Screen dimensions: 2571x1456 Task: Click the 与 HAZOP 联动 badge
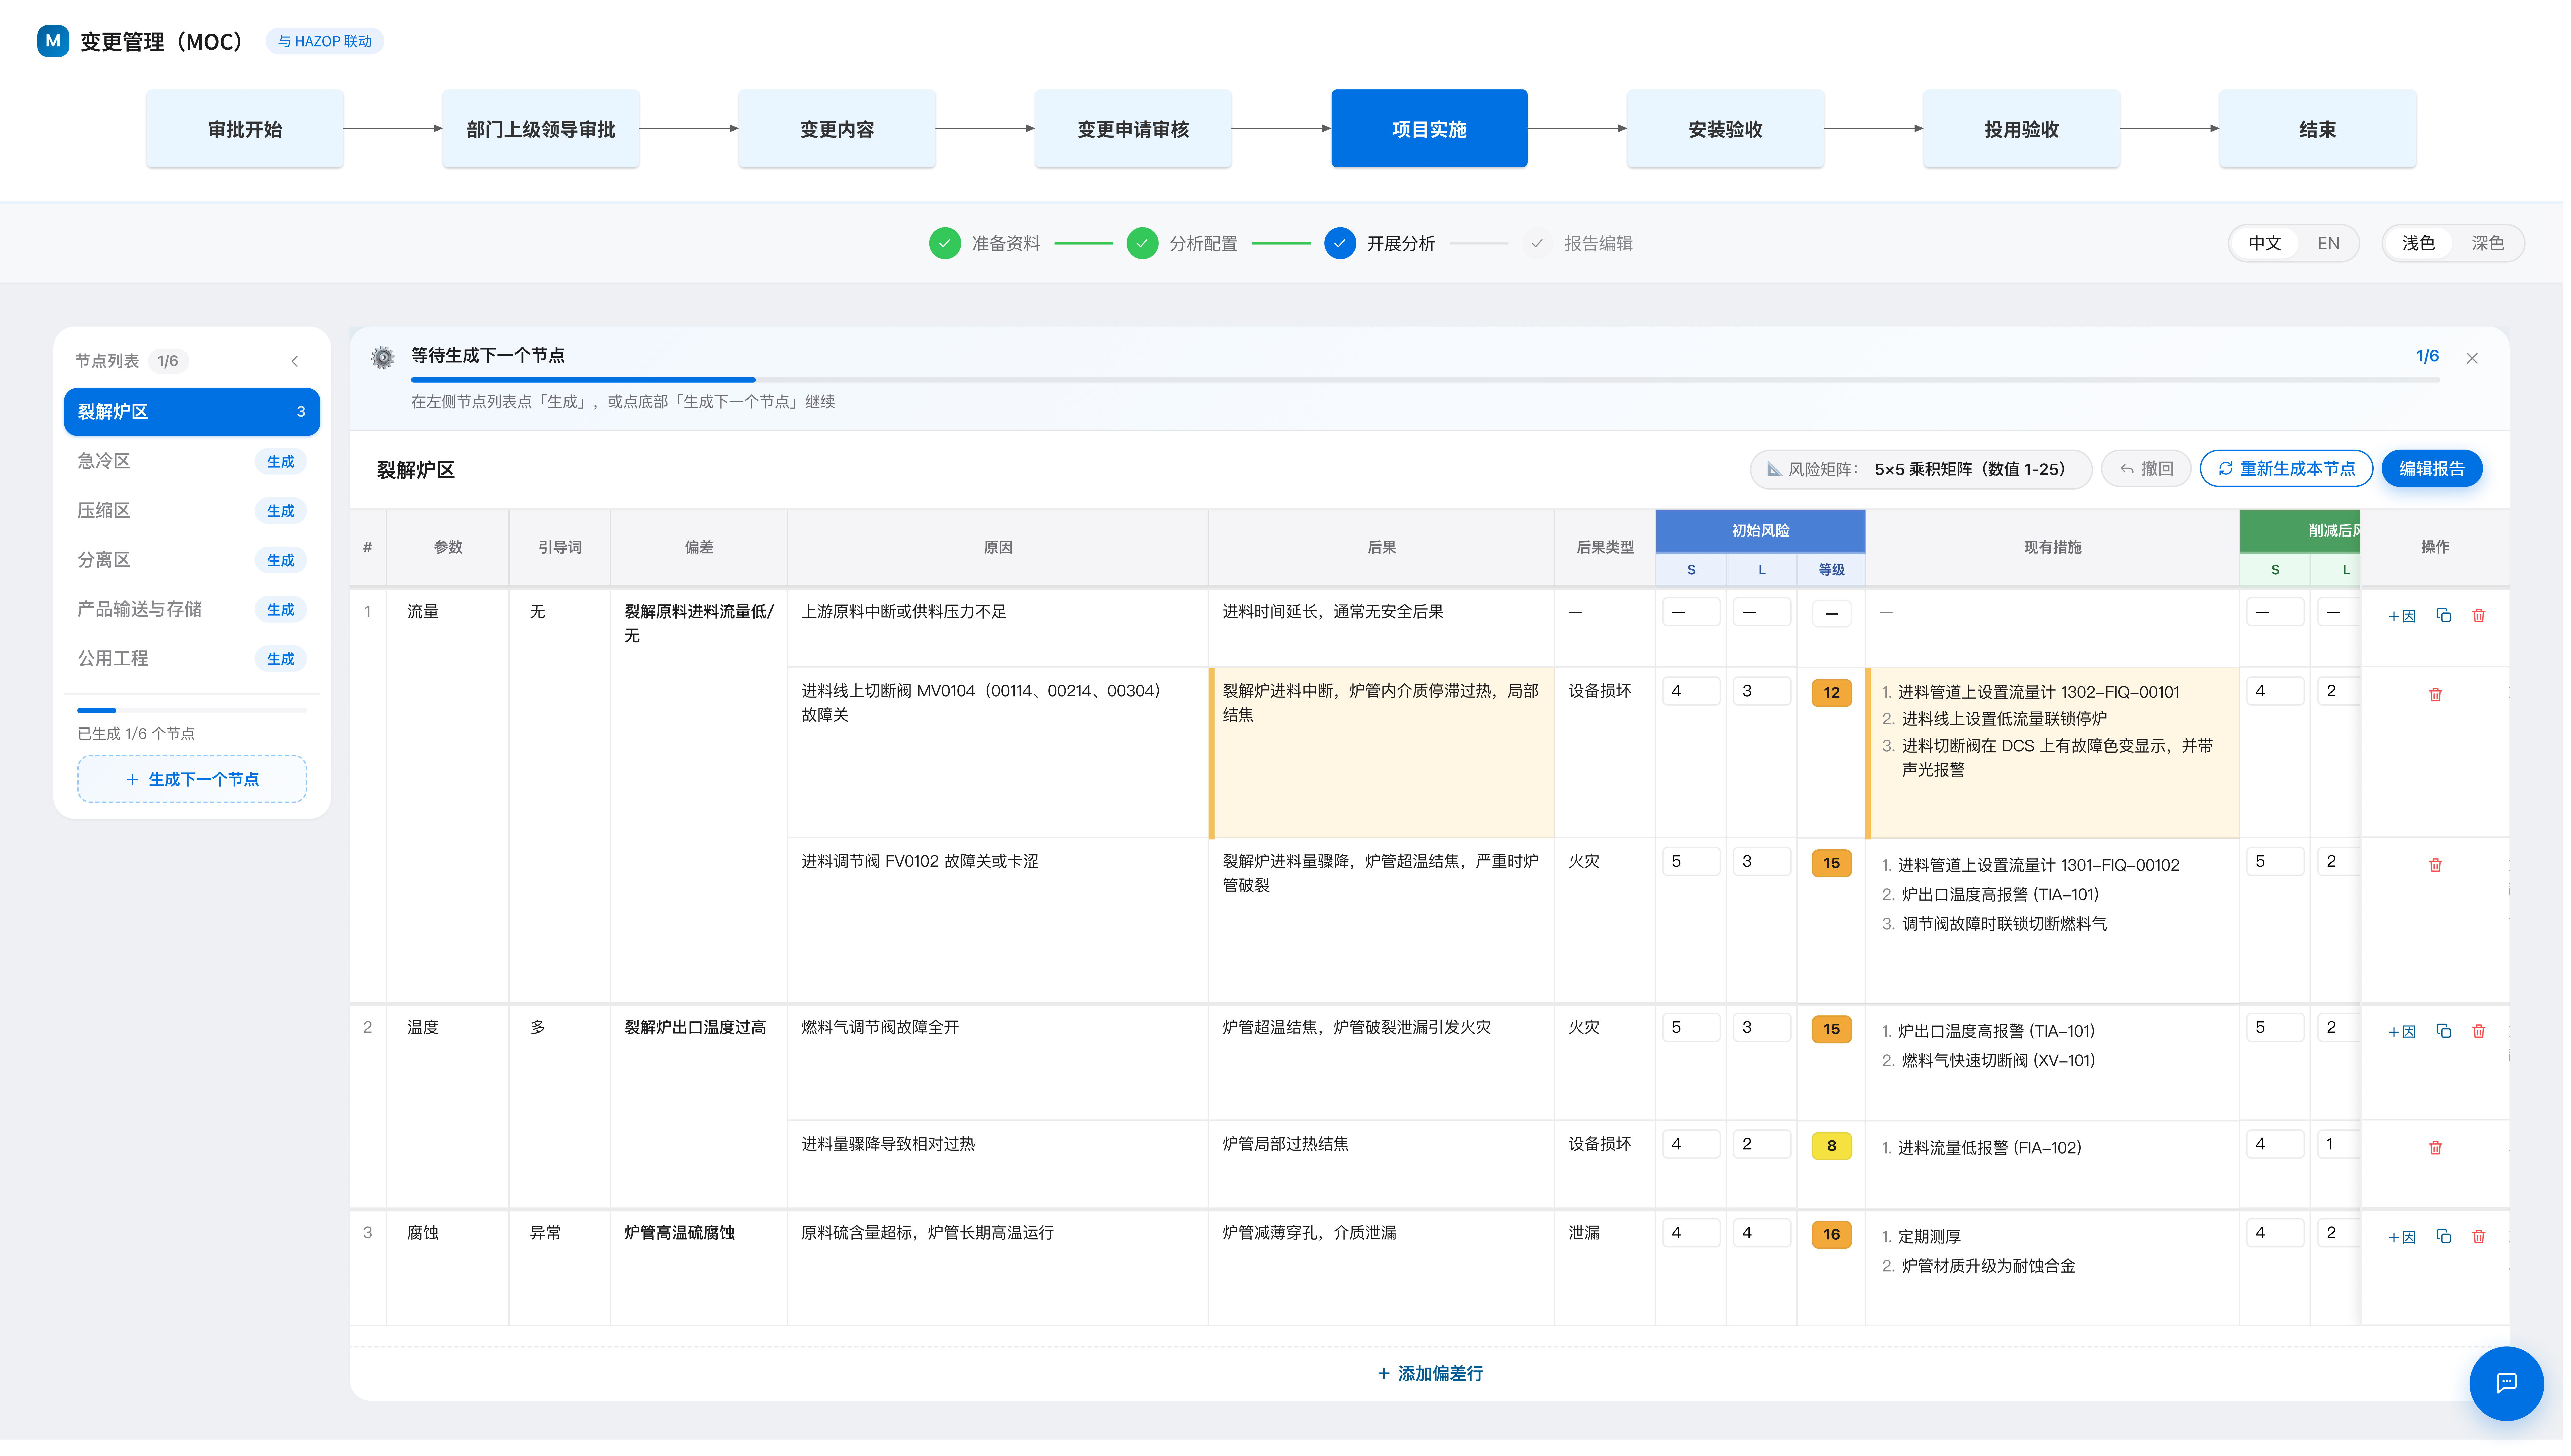pos(325,41)
